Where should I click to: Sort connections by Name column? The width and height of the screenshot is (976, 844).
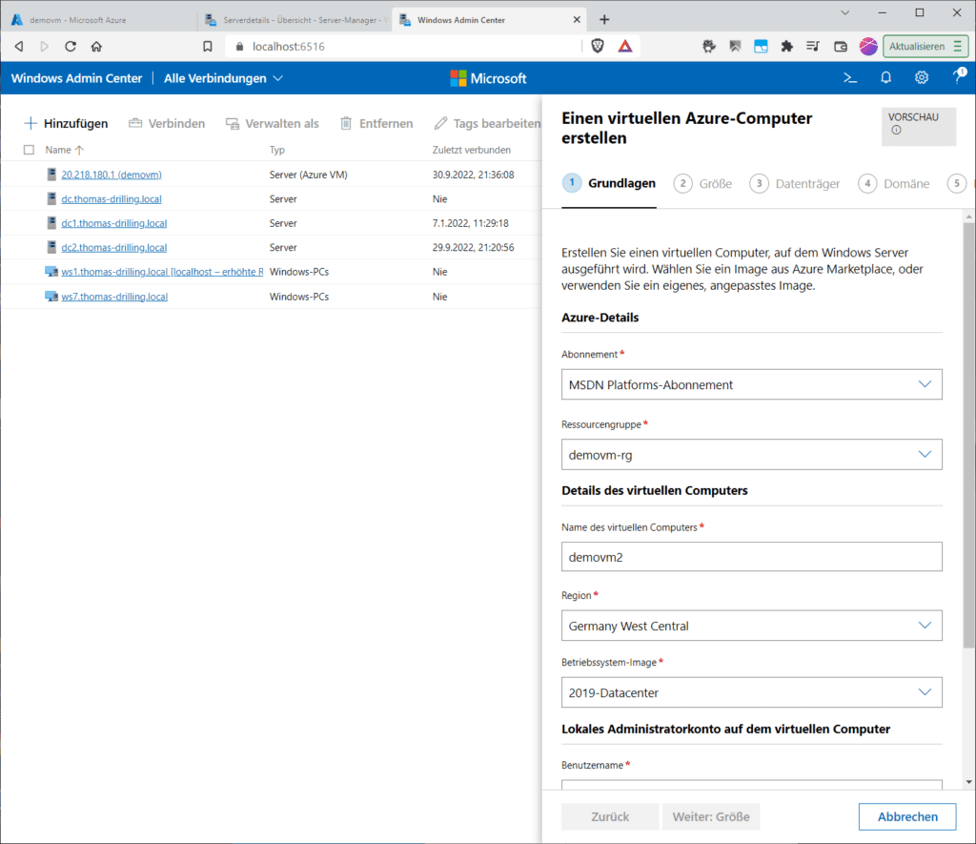[x=64, y=150]
